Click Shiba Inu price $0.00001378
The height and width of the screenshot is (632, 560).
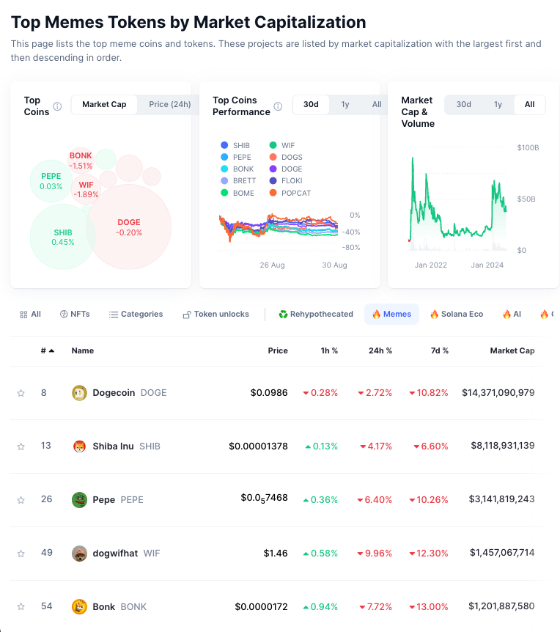pyautogui.click(x=258, y=447)
